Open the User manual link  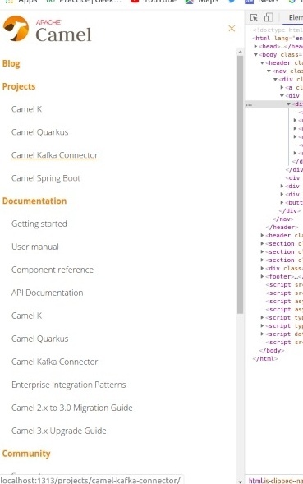pos(35,247)
